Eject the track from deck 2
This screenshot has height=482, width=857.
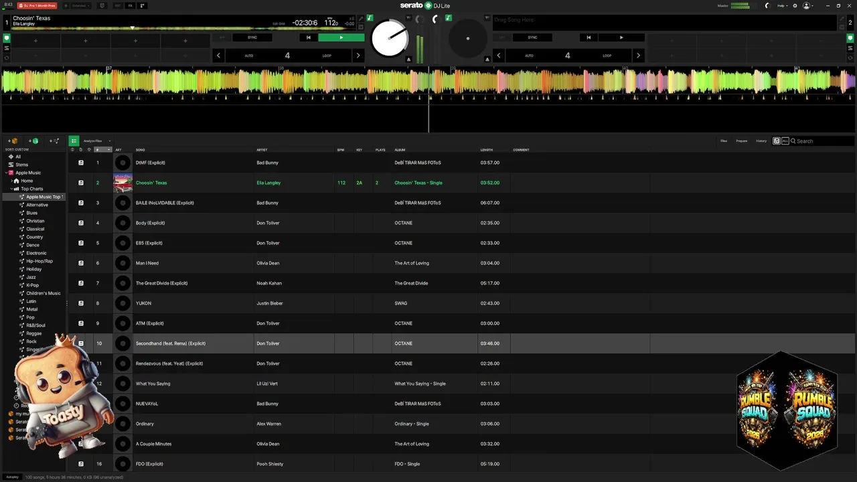487,59
